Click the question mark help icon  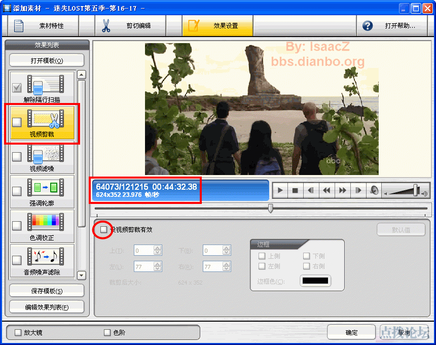click(x=368, y=25)
